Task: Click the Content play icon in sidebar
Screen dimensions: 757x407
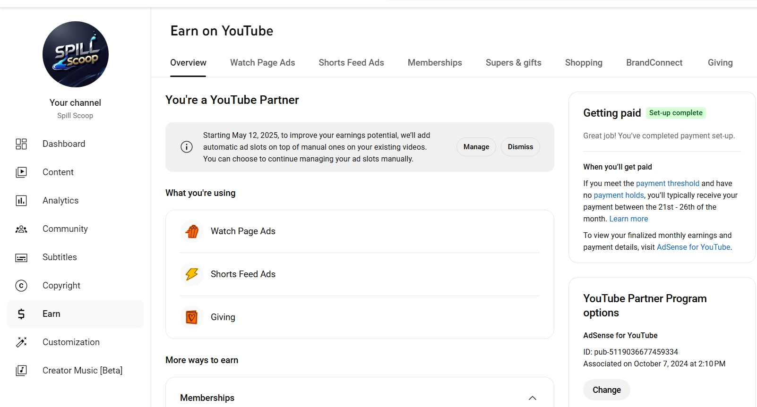Action: [x=21, y=172]
